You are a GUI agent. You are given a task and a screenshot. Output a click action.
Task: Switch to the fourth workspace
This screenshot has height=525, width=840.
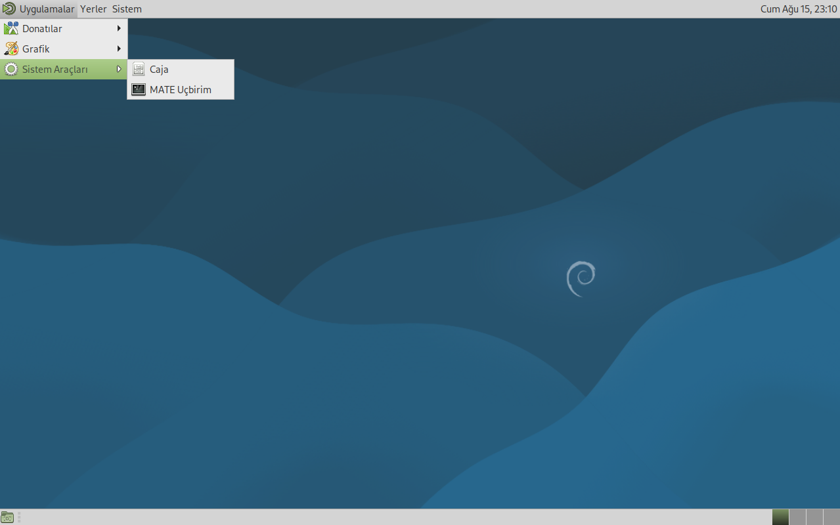click(x=831, y=517)
